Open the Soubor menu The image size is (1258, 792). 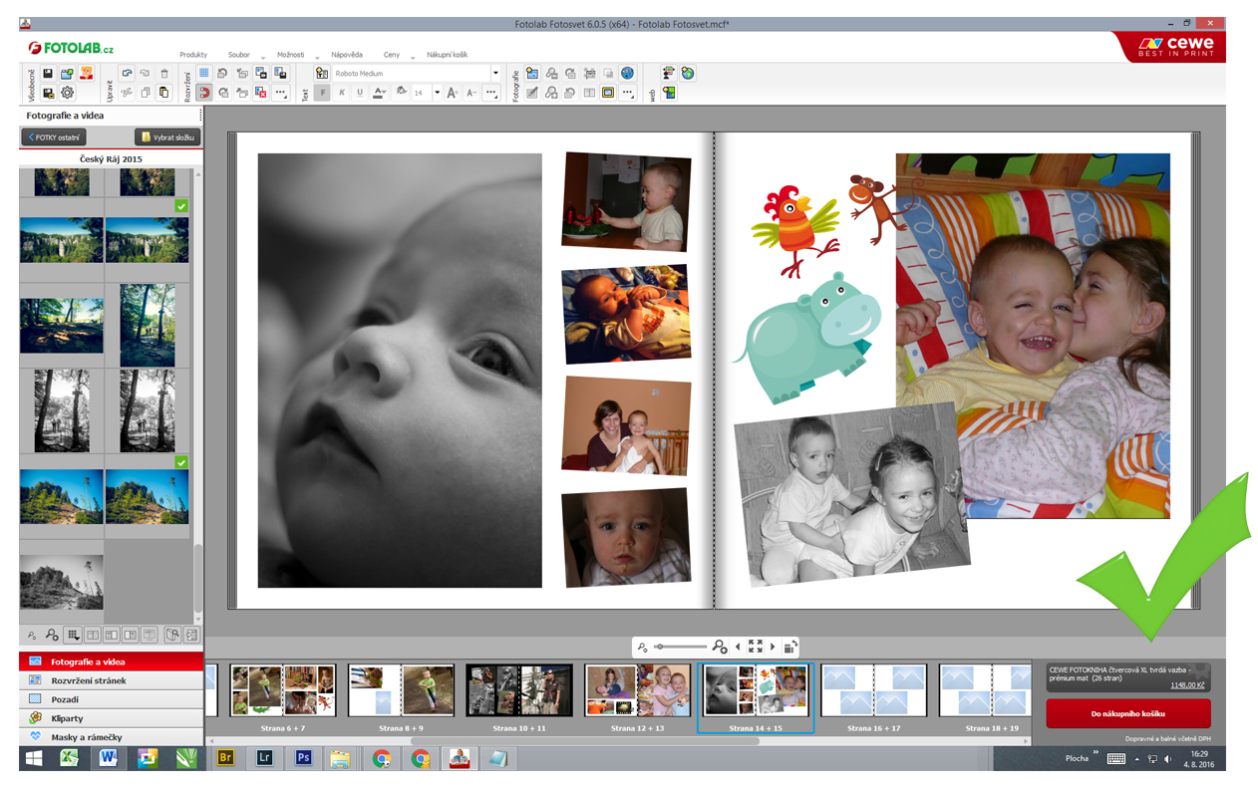coord(239,55)
